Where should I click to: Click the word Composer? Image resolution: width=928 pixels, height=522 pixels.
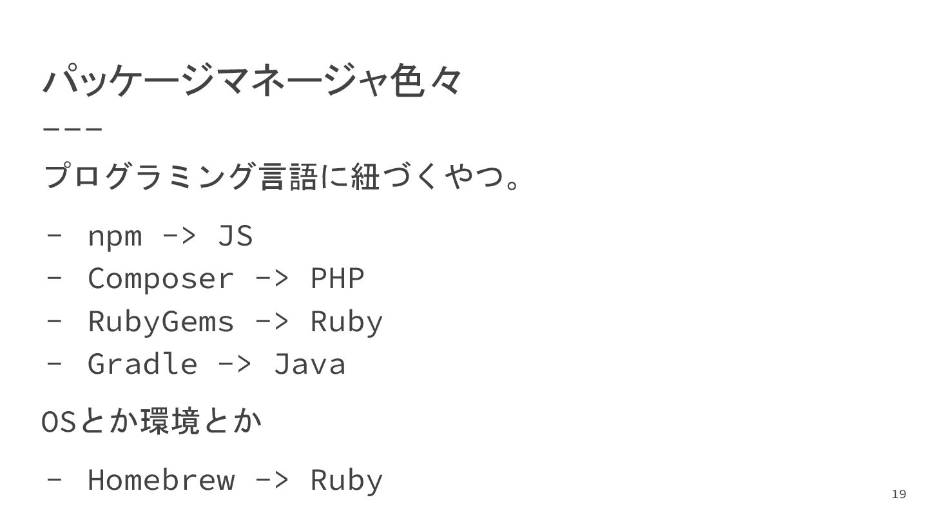[x=160, y=279]
